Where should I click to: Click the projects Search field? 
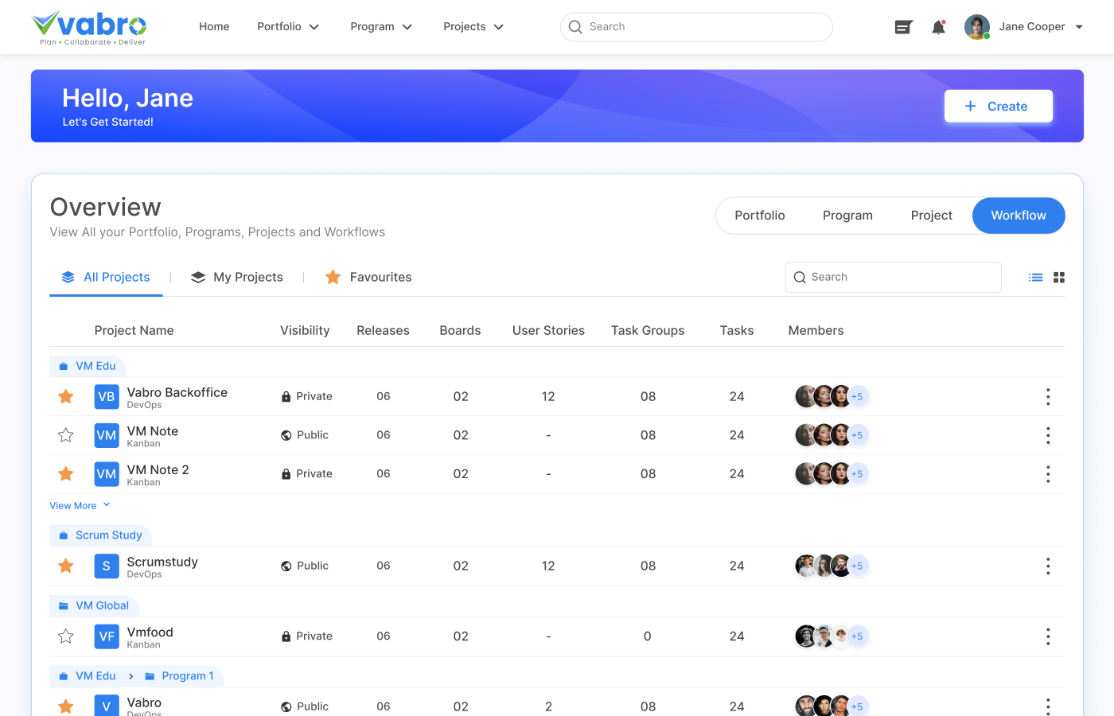893,277
